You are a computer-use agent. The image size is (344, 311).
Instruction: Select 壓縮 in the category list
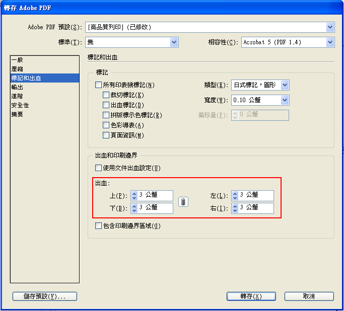coord(45,69)
